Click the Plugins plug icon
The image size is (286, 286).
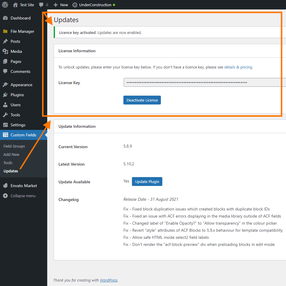click(x=6, y=95)
